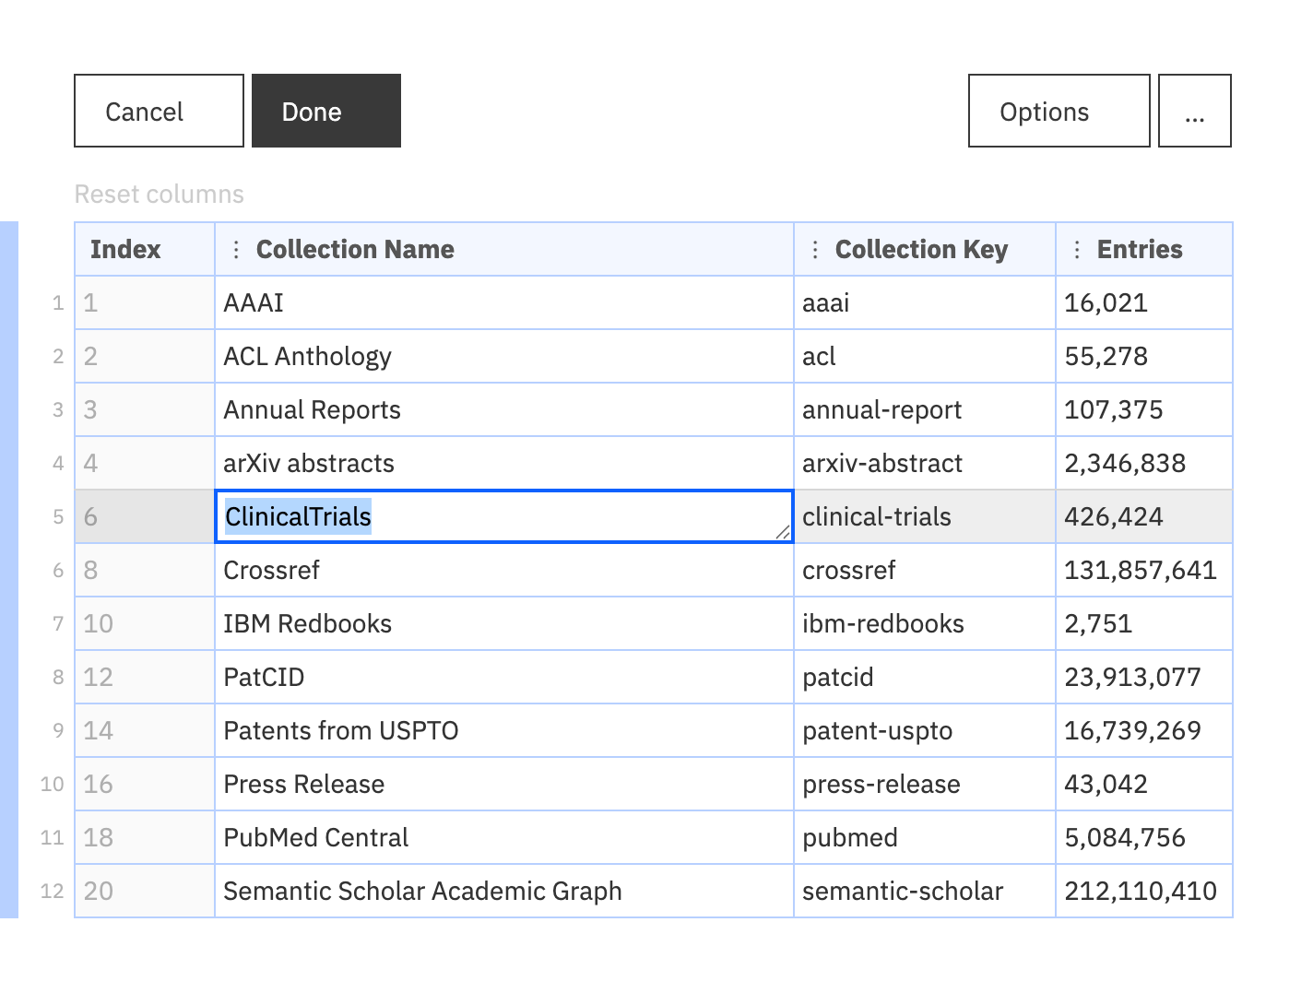Select the crossref key cell
Viewport: 1313px width, 1005px height.
pyautogui.click(x=925, y=570)
